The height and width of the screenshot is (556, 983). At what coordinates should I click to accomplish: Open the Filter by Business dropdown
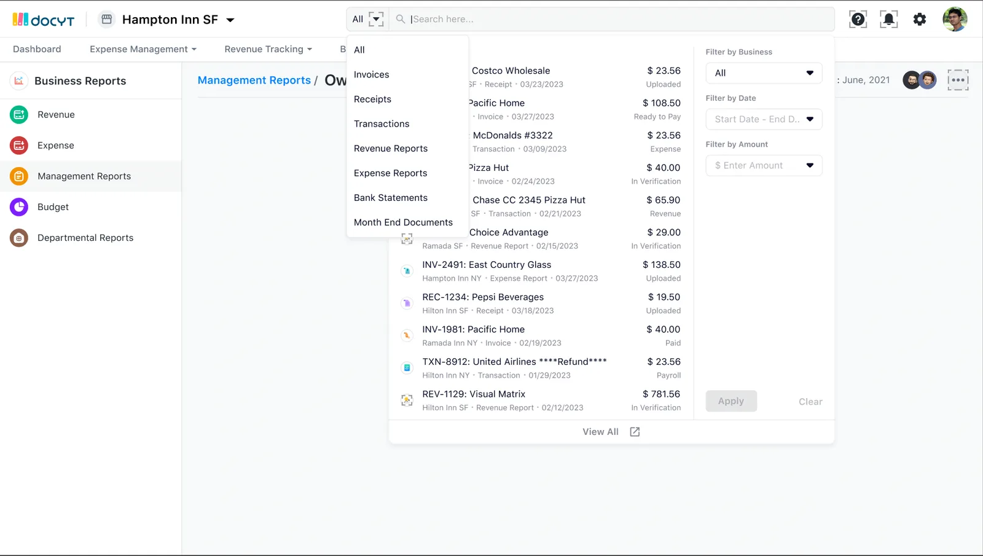(x=764, y=73)
